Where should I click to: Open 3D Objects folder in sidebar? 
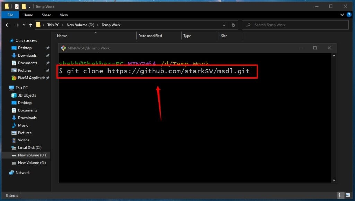click(27, 95)
